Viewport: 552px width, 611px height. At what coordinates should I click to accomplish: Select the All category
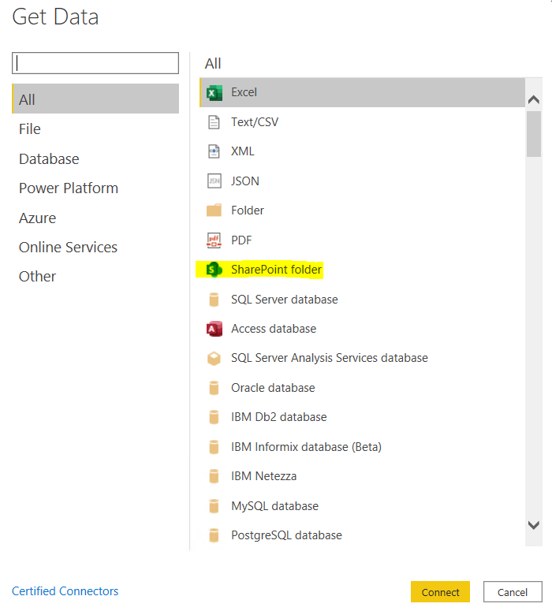click(95, 99)
